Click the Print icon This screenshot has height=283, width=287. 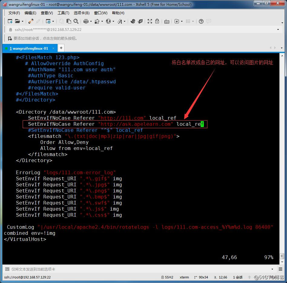(x=86, y=22)
